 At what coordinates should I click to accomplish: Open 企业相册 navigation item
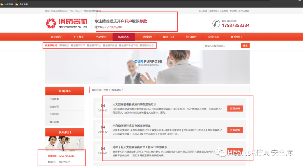214,37
